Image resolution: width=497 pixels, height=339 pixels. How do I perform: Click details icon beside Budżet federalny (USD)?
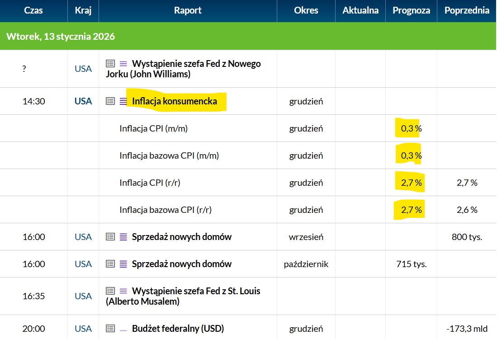[110, 329]
